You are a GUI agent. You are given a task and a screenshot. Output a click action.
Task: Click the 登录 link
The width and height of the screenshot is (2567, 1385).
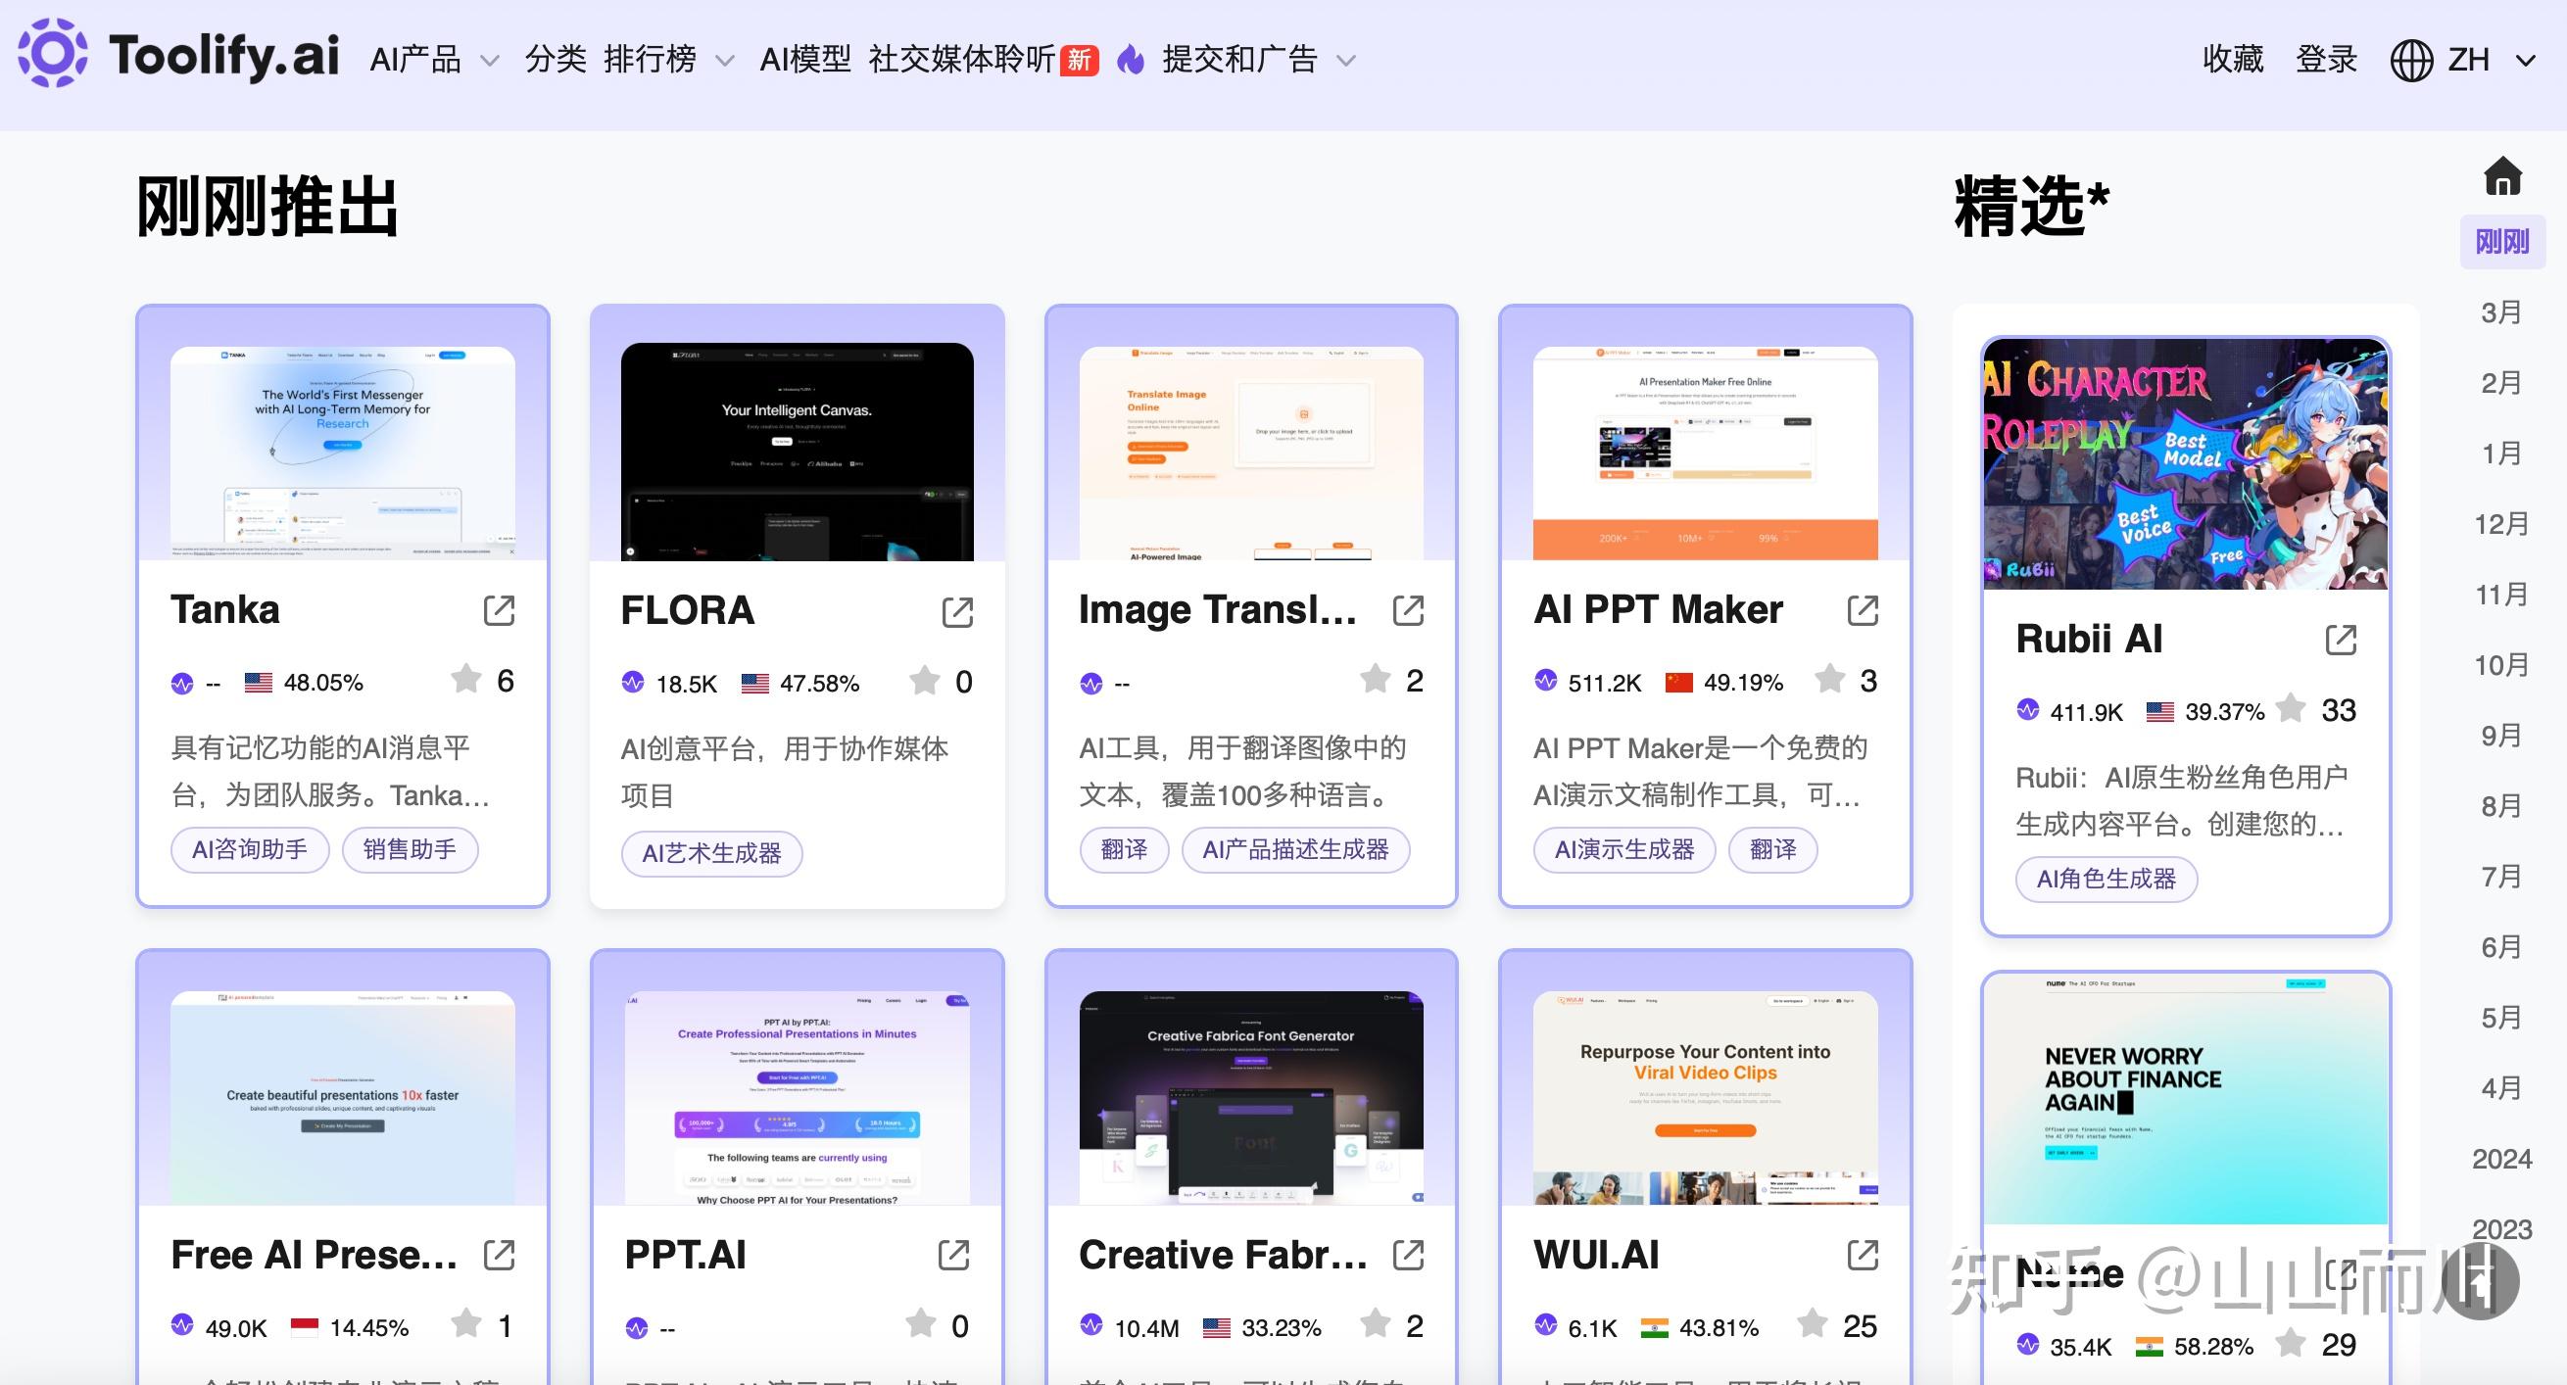pos(2326,60)
